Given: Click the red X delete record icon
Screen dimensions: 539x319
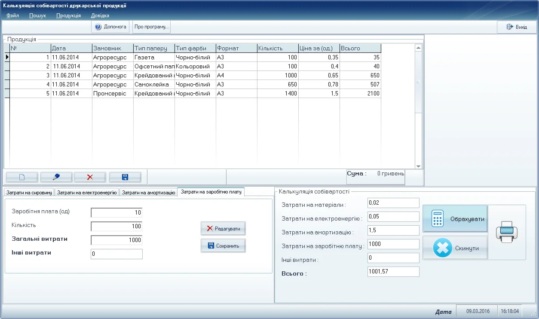Looking at the screenshot, I should coord(90,177).
